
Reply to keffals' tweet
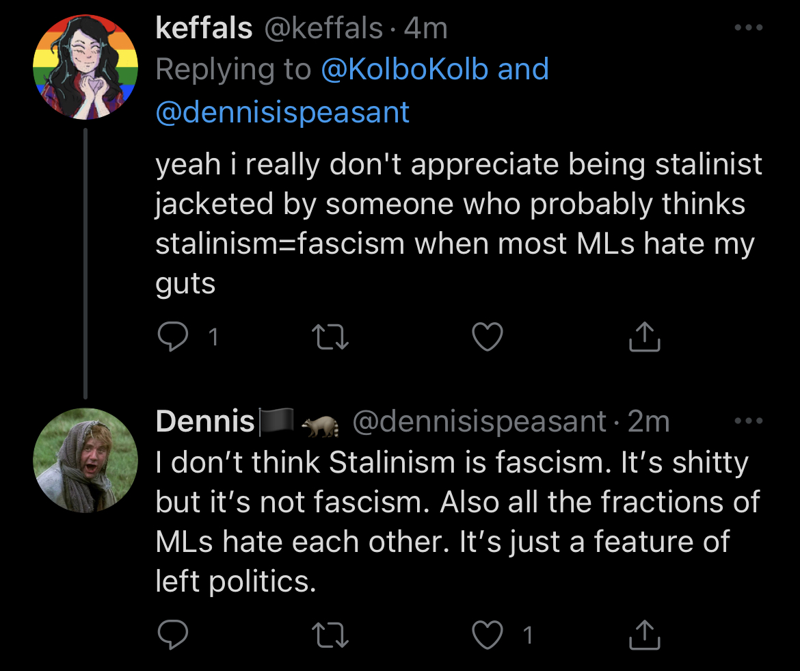point(173,337)
